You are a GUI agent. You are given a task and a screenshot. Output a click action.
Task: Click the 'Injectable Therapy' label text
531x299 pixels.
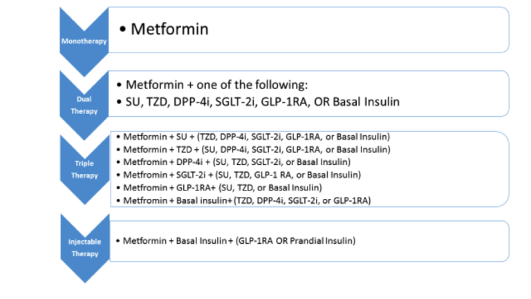coord(84,248)
